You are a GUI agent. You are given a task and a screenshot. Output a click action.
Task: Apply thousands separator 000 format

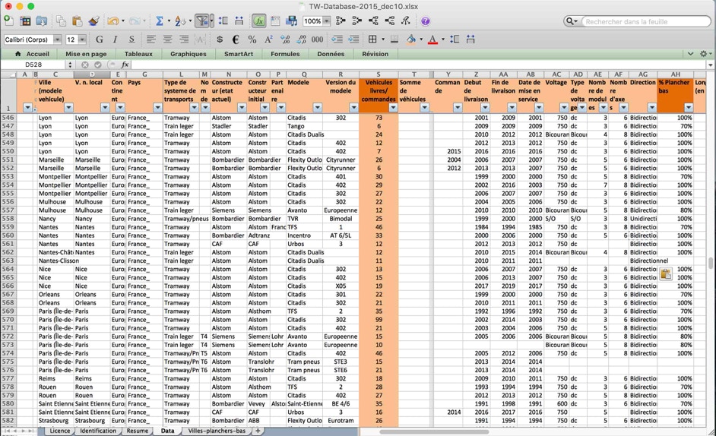(318, 39)
